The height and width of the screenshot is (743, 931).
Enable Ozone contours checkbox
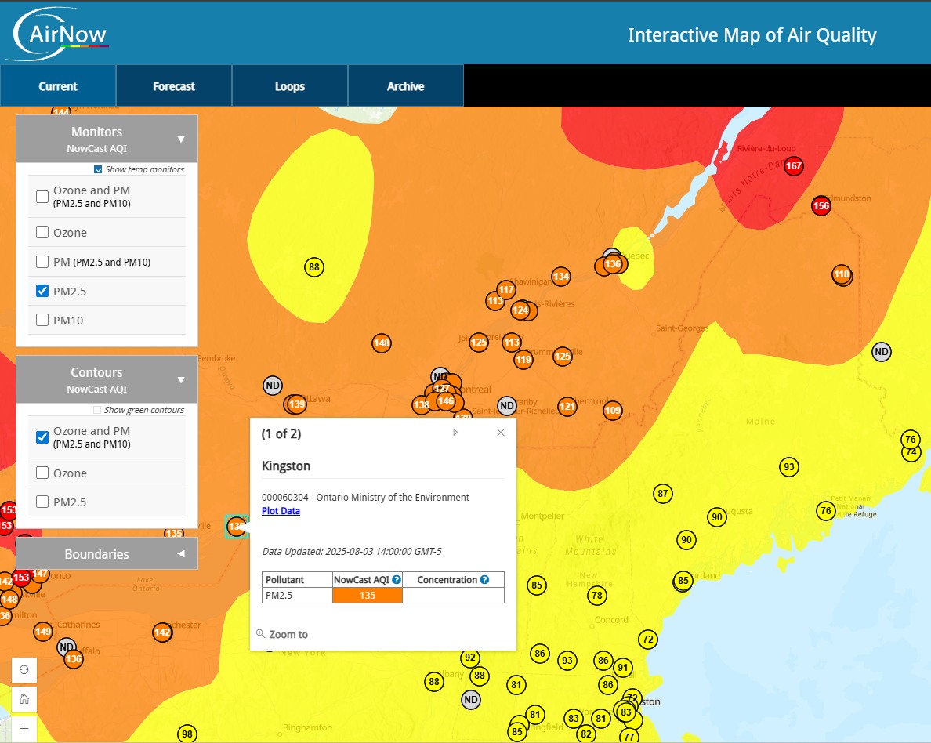pos(42,473)
